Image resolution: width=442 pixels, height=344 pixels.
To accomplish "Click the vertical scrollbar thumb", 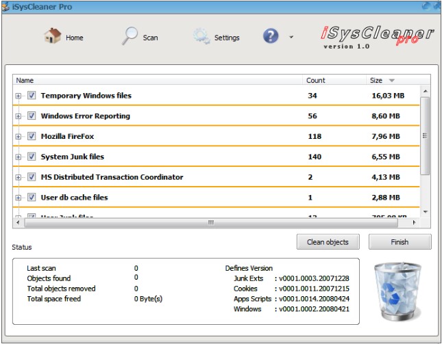I will click(425, 135).
